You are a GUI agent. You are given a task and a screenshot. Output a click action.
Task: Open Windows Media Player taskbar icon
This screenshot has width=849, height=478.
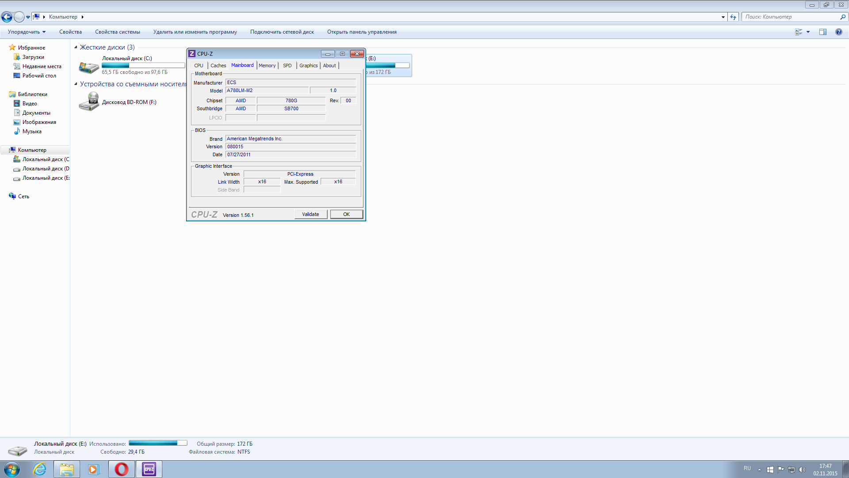pyautogui.click(x=93, y=469)
